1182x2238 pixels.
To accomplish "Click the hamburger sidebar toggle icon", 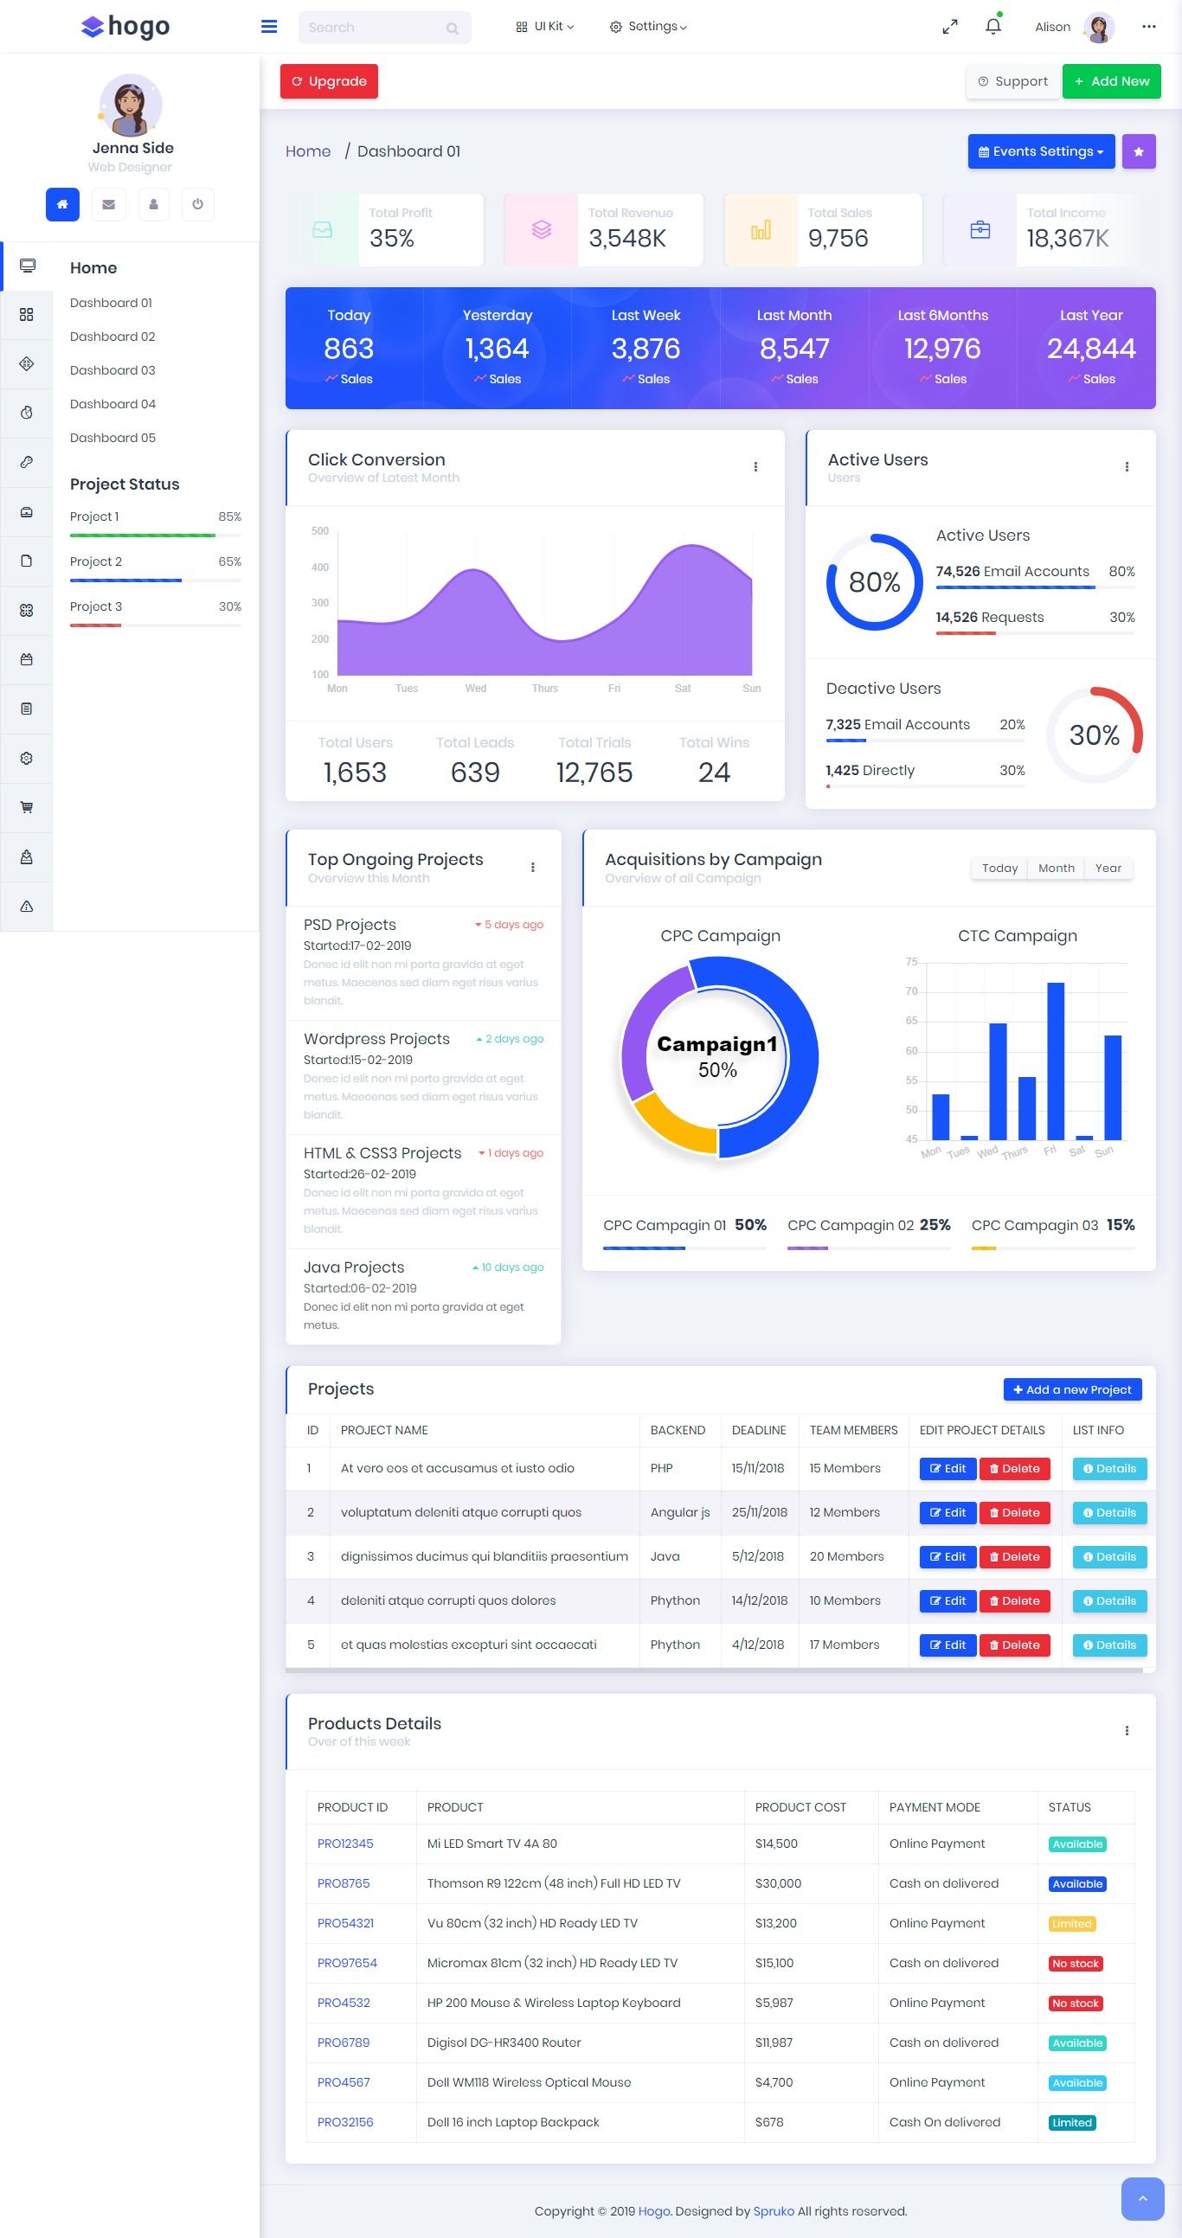I will tap(268, 27).
